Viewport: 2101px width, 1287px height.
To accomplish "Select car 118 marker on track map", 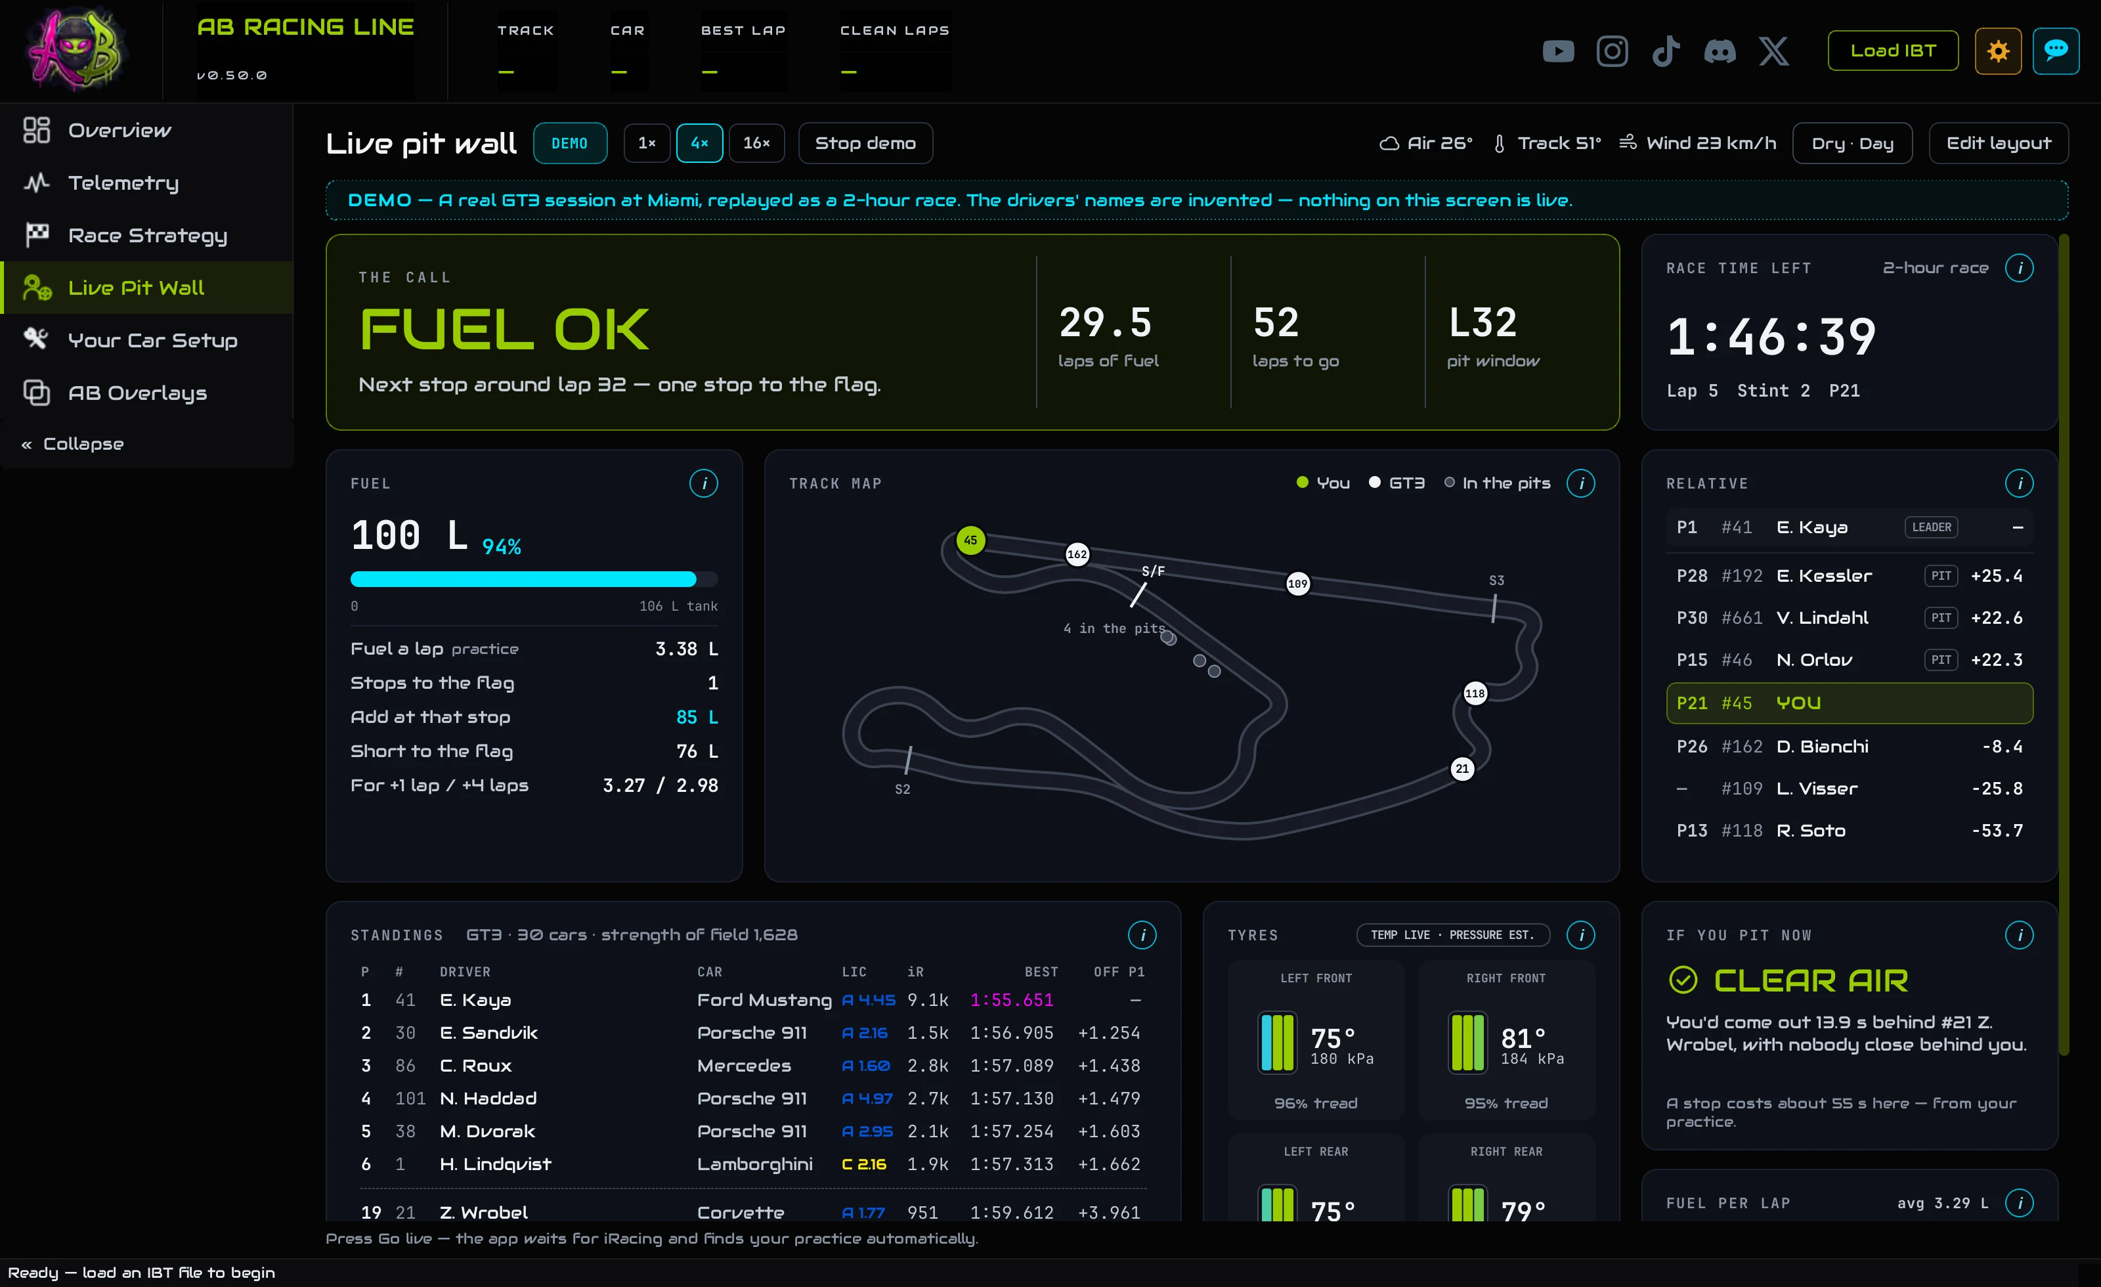I will click(1474, 693).
